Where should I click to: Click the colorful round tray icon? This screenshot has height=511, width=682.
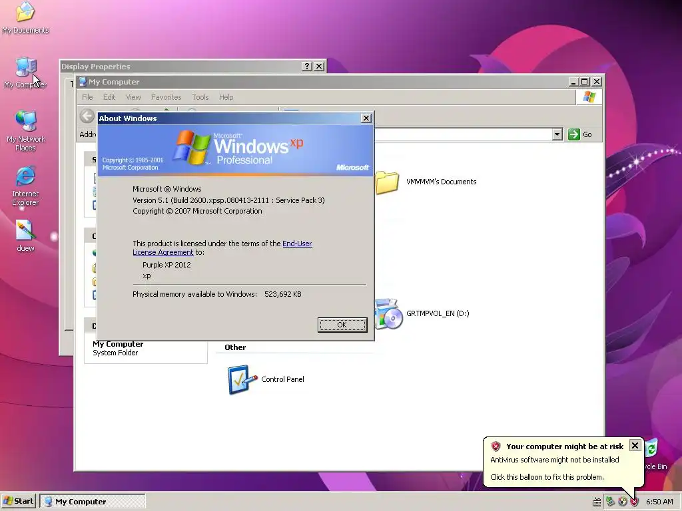point(623,502)
